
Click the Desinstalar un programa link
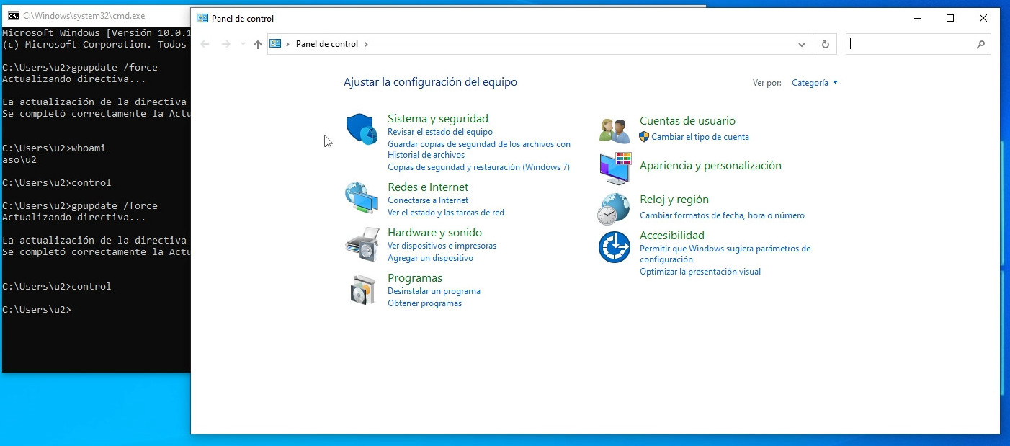(x=434, y=291)
